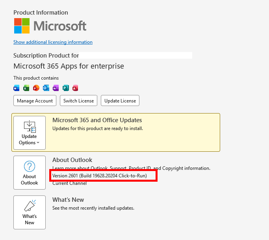This screenshot has width=269, height=240.
Task: Click the About Outlook section heading
Action: [72, 160]
